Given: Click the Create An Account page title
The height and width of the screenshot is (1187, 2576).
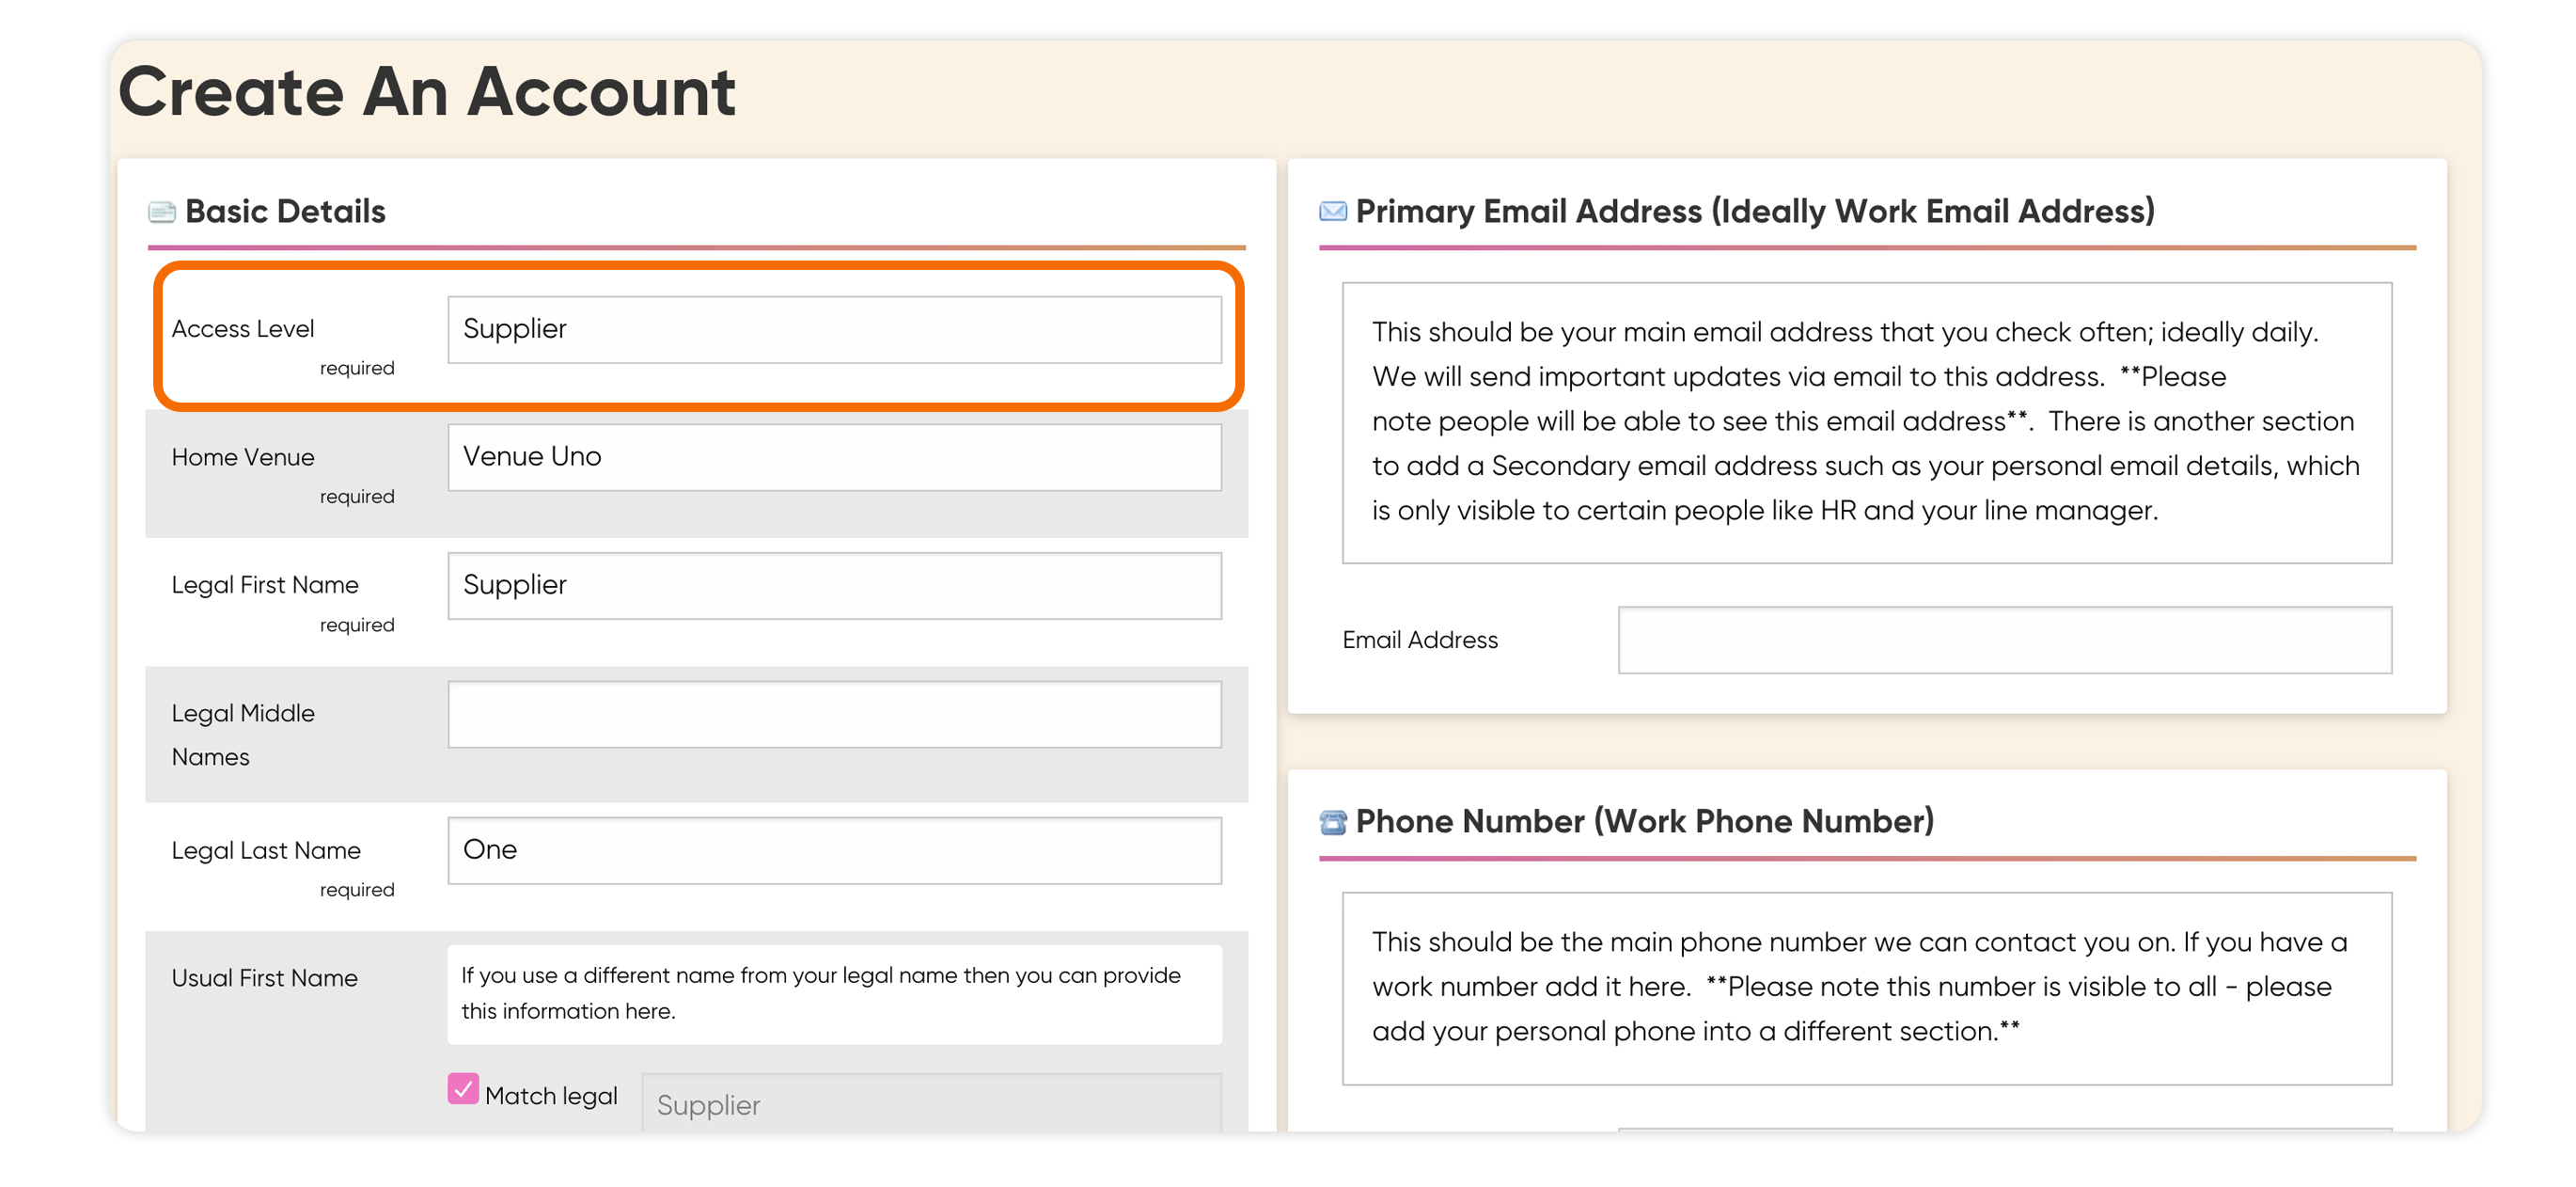Looking at the screenshot, I should coord(427,93).
